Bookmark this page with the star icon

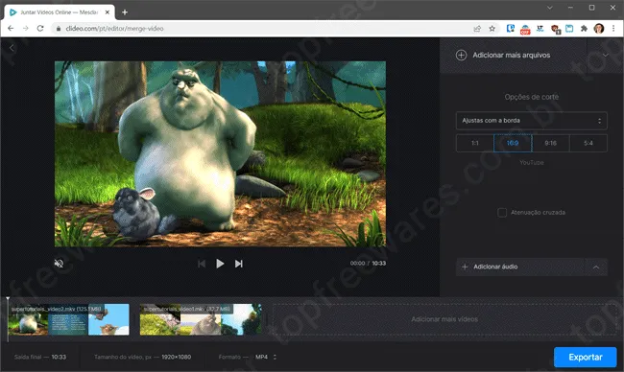pyautogui.click(x=492, y=29)
